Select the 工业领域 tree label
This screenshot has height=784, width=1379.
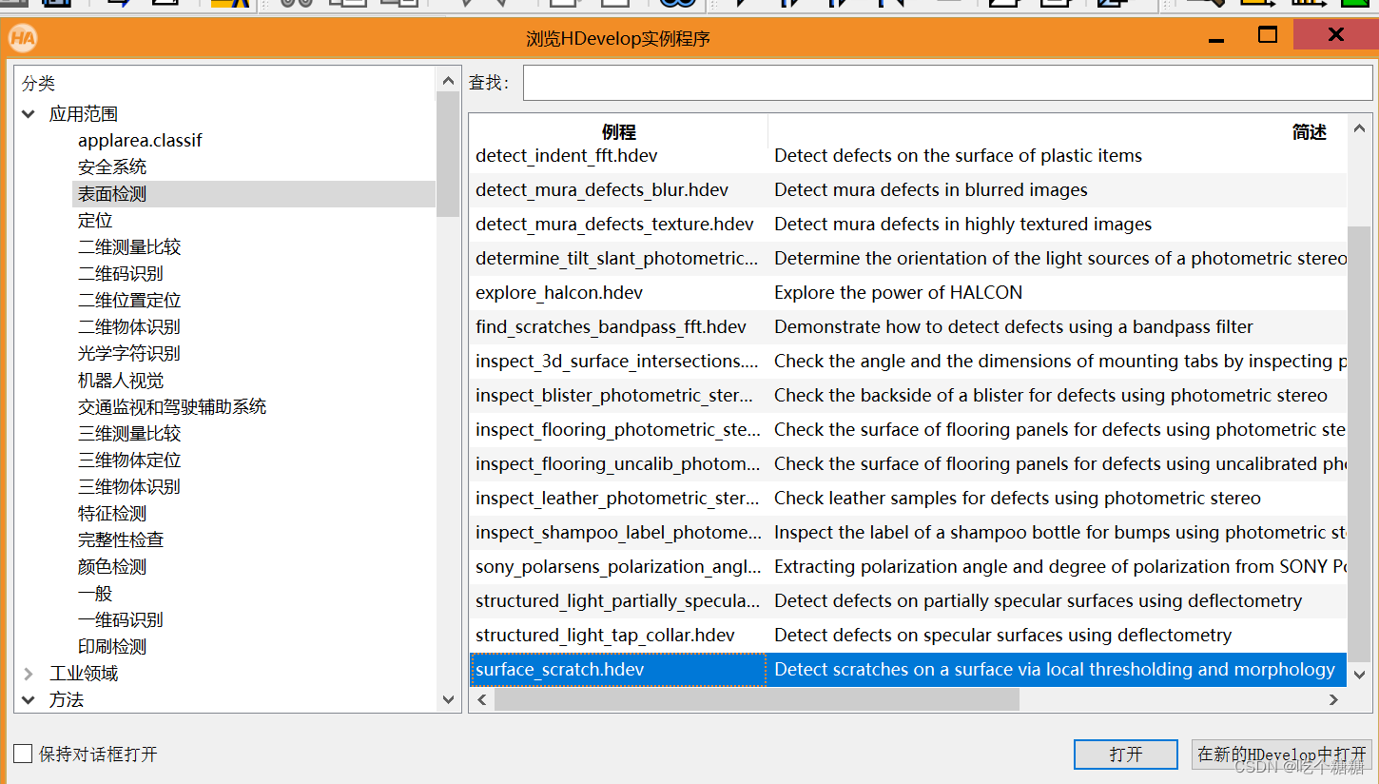coord(84,674)
